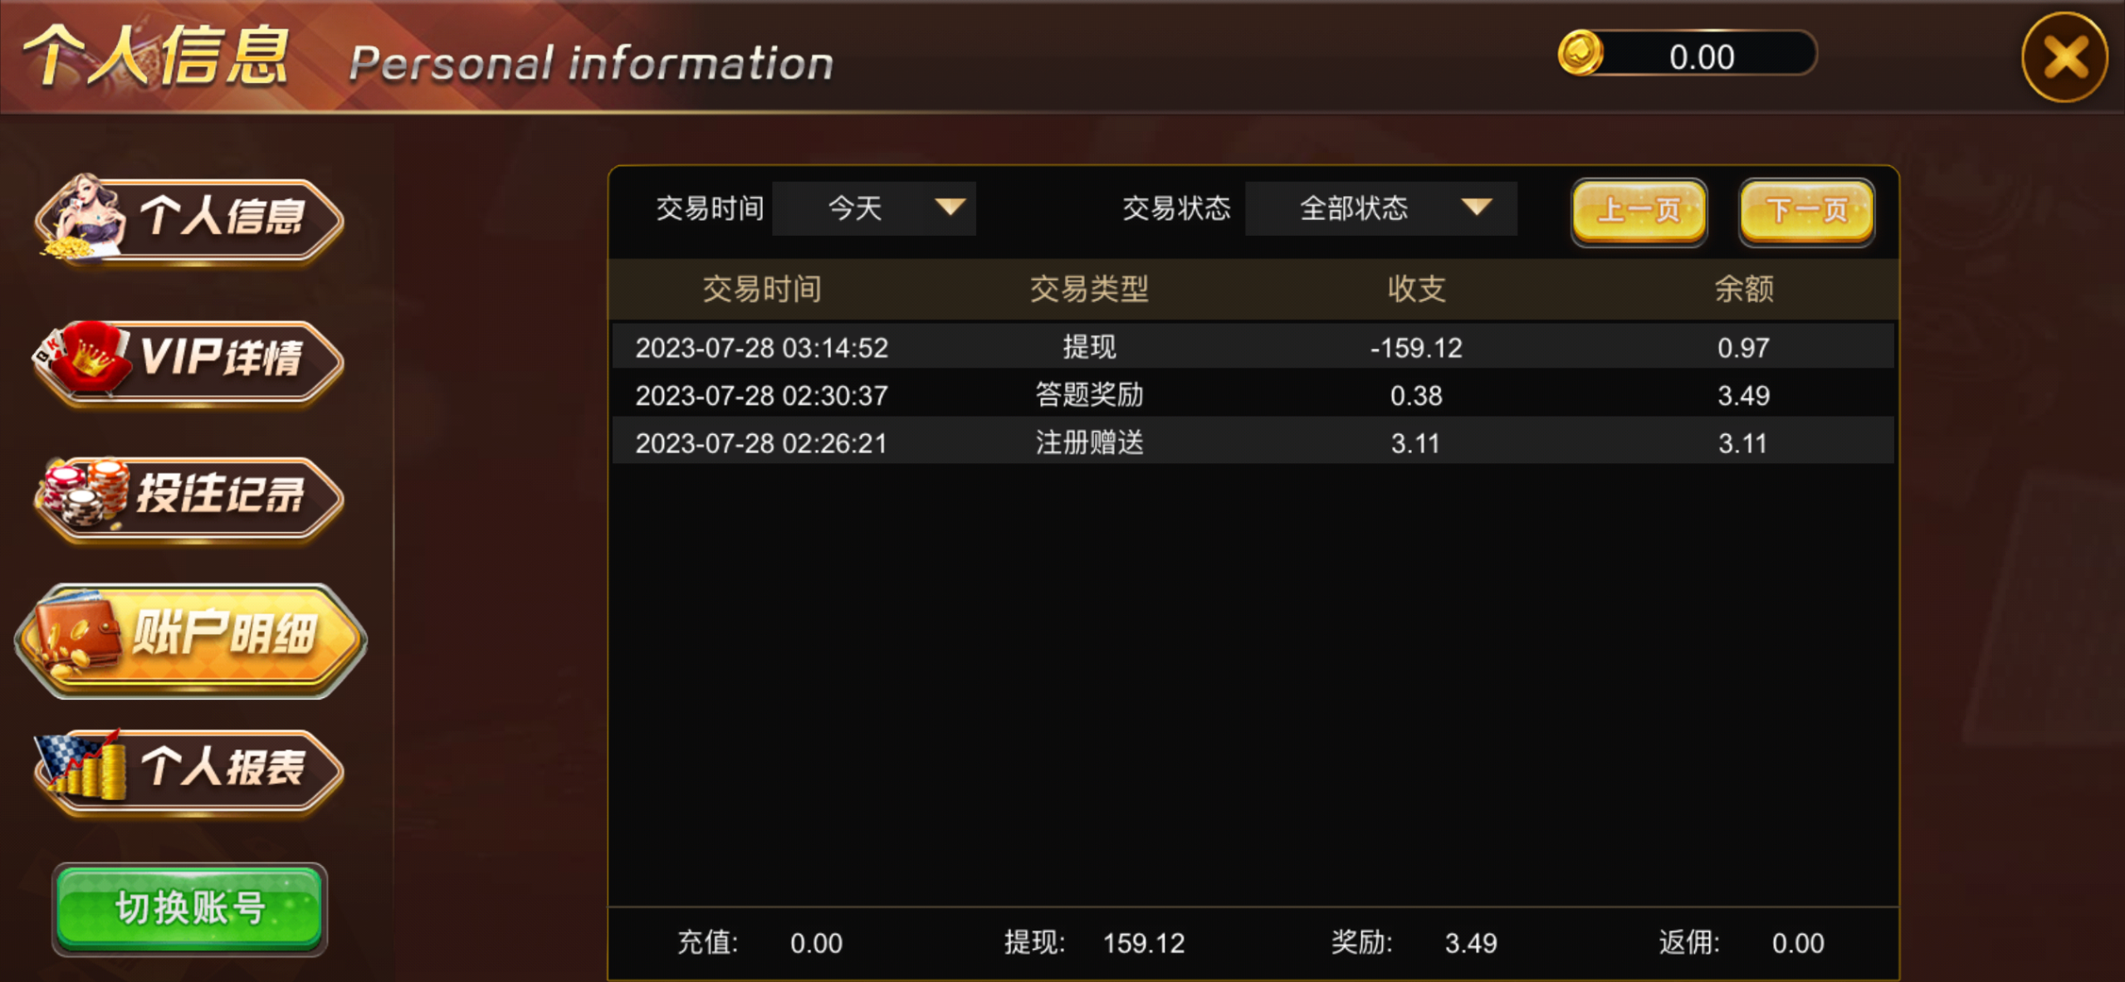The width and height of the screenshot is (2125, 982).
Task: Select the 提现 withdrawal transaction row
Action: (1253, 347)
